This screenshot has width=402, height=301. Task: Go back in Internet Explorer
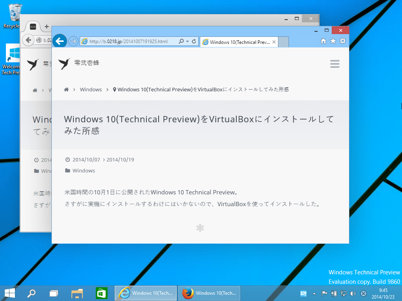coord(60,41)
